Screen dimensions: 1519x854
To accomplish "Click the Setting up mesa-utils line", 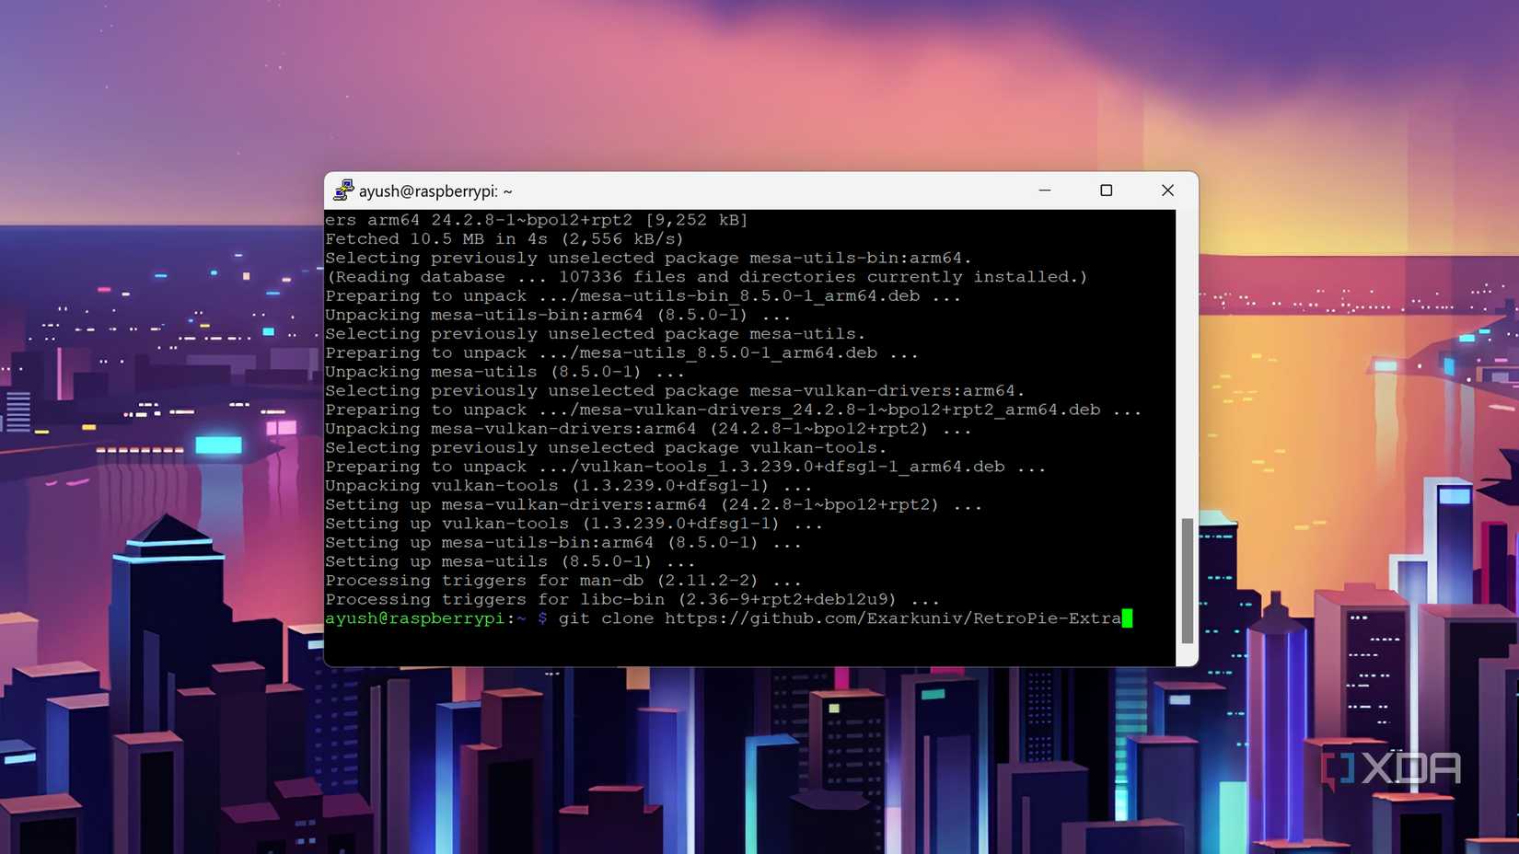I will pyautogui.click(x=504, y=561).
